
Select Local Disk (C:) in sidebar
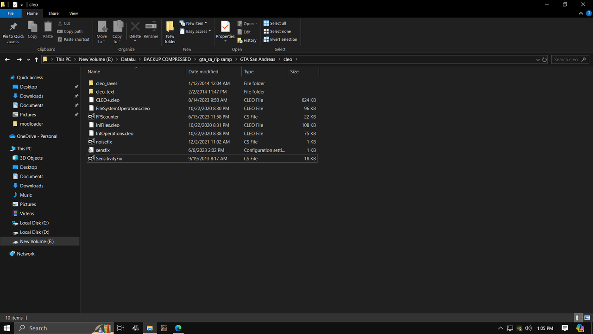coord(34,223)
